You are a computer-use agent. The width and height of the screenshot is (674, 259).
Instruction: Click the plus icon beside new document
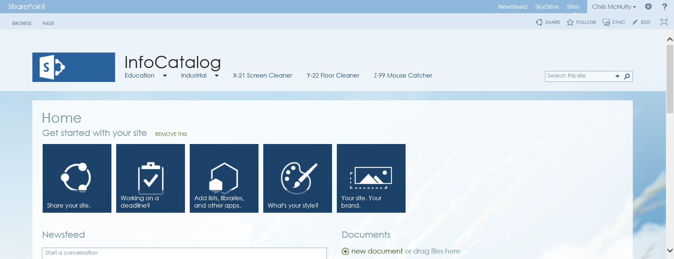click(x=345, y=251)
